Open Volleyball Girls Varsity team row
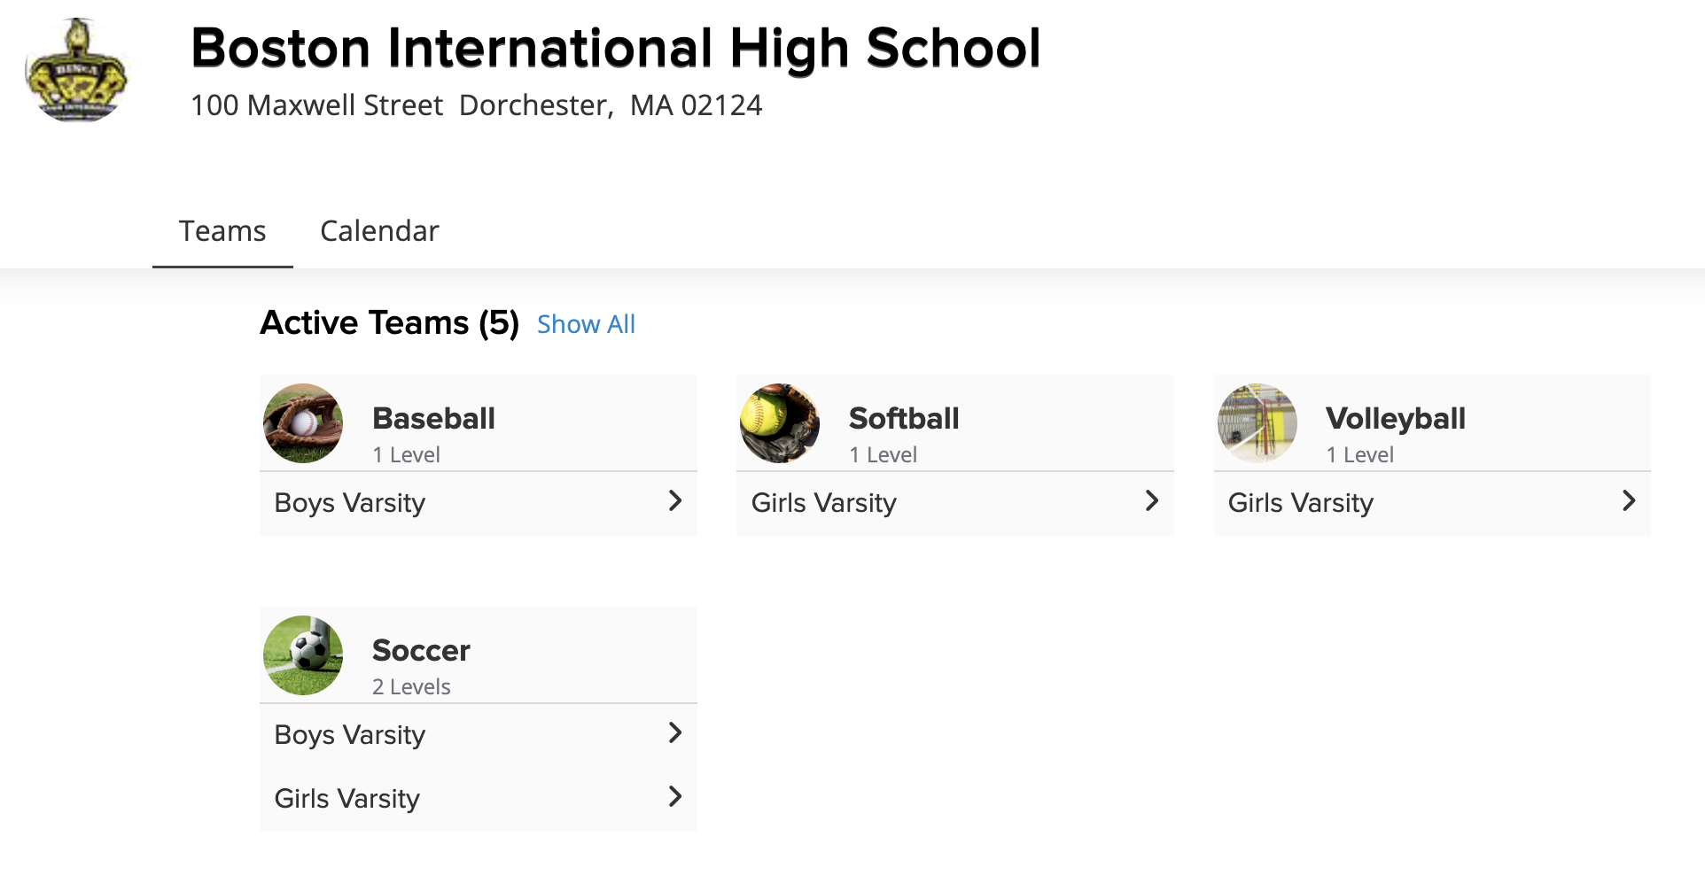 [x=1432, y=503]
